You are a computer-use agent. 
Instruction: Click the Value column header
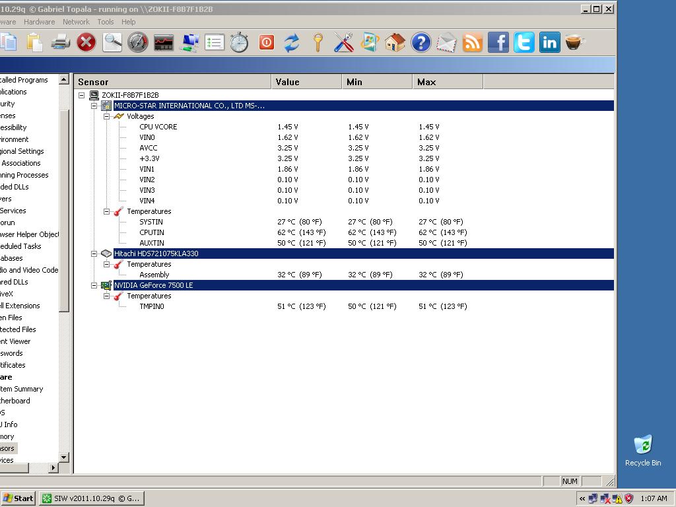point(306,82)
